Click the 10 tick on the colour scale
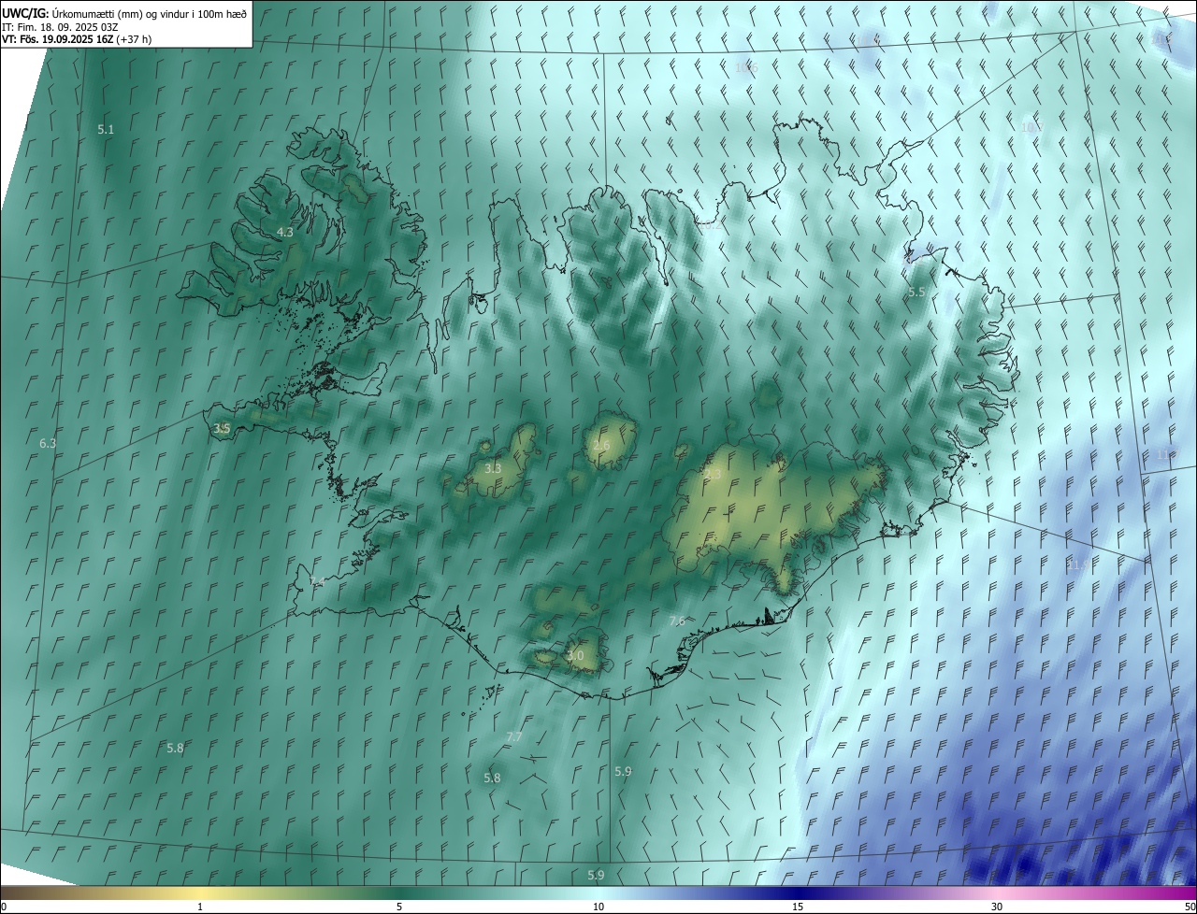The width and height of the screenshot is (1197, 914). (x=598, y=907)
